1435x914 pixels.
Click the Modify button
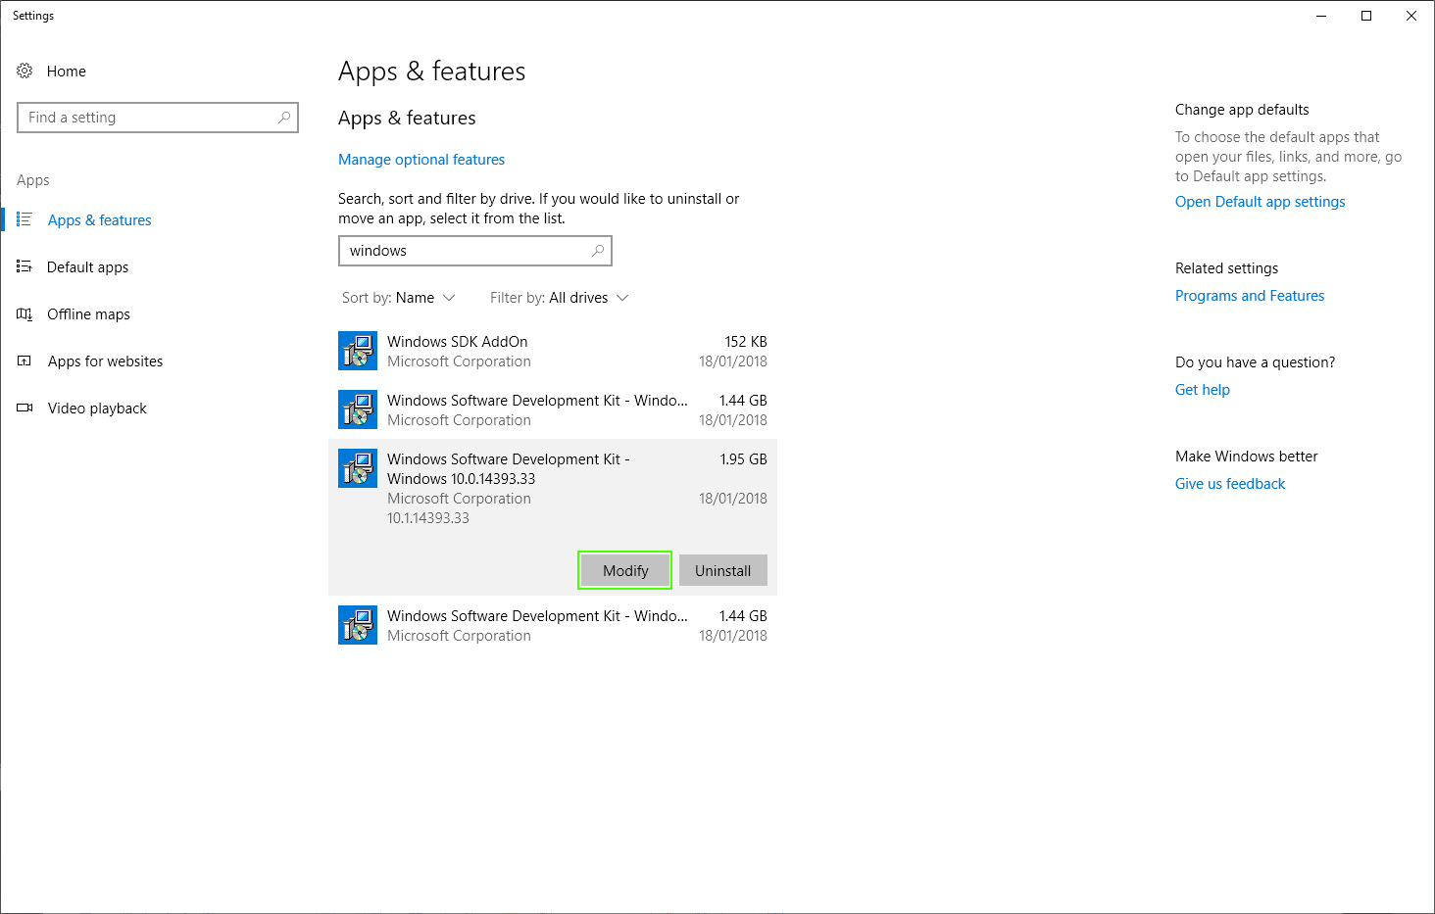625,570
